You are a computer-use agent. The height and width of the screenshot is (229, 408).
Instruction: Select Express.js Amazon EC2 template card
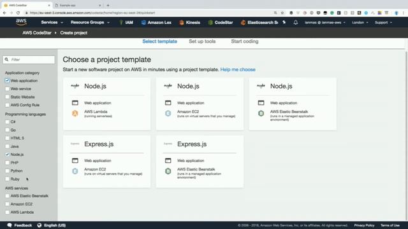(x=106, y=162)
